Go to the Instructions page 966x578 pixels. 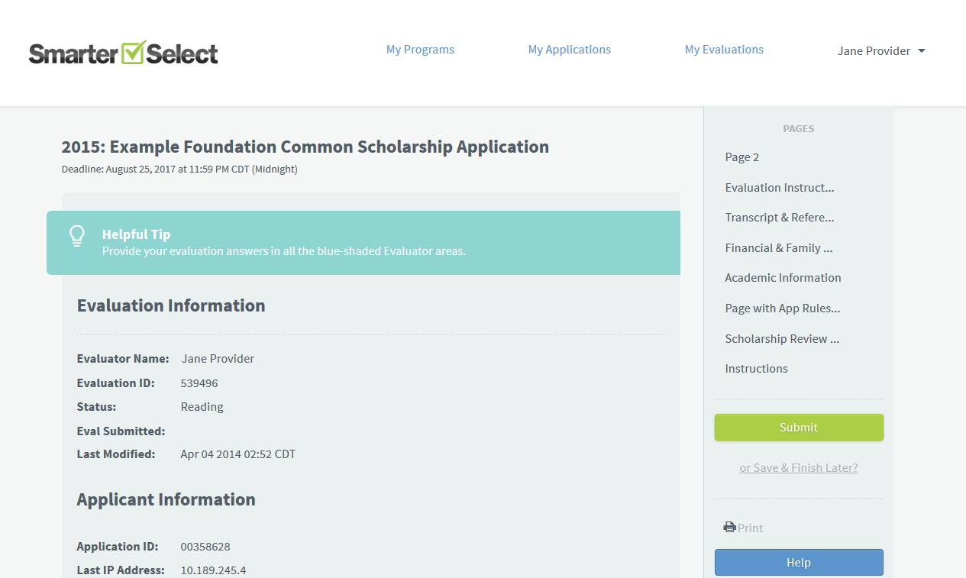click(x=756, y=369)
